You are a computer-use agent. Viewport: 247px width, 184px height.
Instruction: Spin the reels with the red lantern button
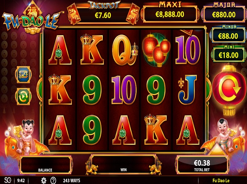(229, 90)
